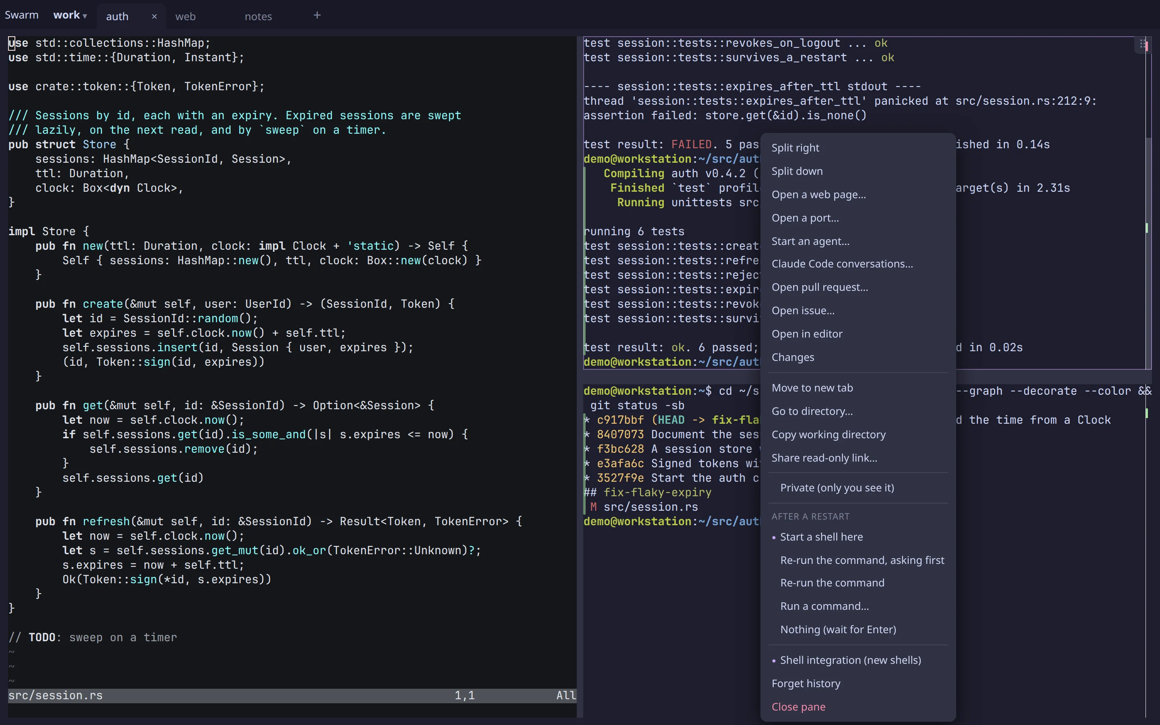Select Go to directory…
The image size is (1160, 725).
point(858,411)
